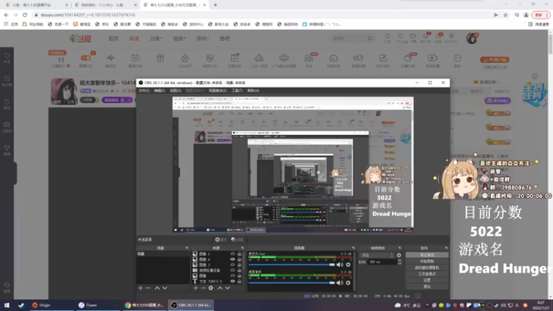The width and height of the screenshot is (553, 311).
Task: Mute the desktop audio channel speaker icon
Action: click(x=339, y=283)
